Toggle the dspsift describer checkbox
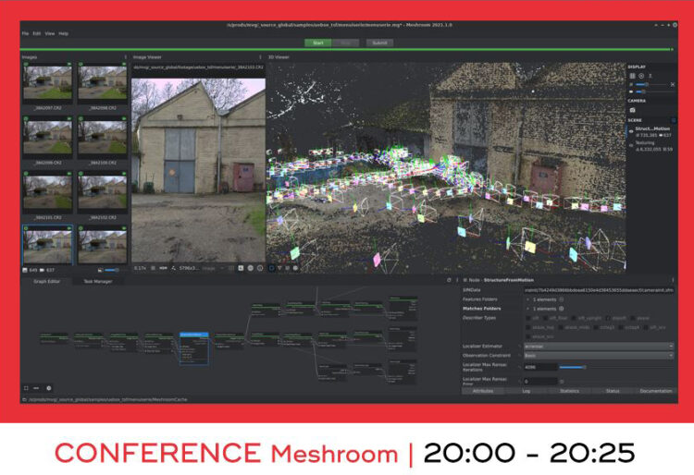 pos(608,318)
